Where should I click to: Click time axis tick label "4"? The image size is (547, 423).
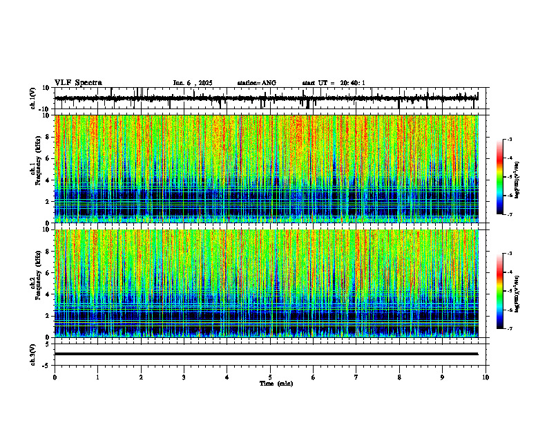click(227, 377)
